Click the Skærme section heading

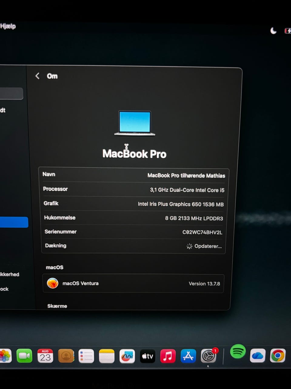(57, 306)
